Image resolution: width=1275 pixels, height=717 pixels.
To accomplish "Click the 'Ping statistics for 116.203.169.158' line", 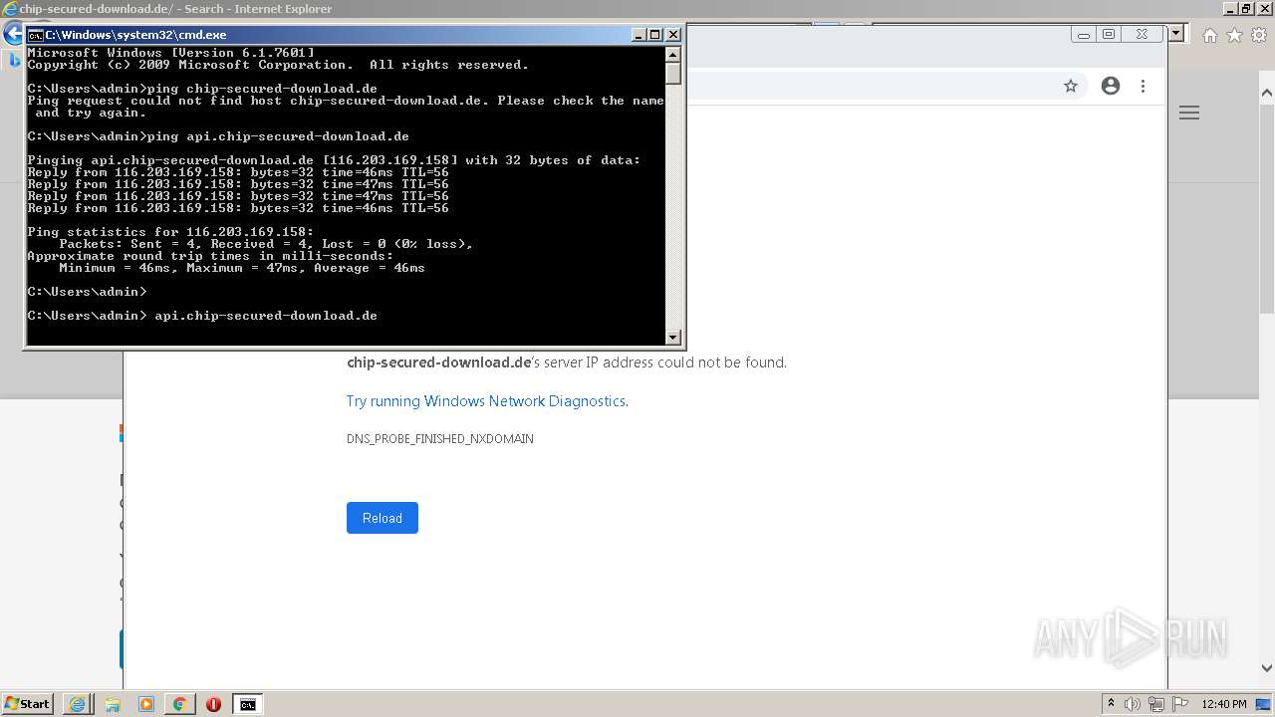I will tap(170, 232).
